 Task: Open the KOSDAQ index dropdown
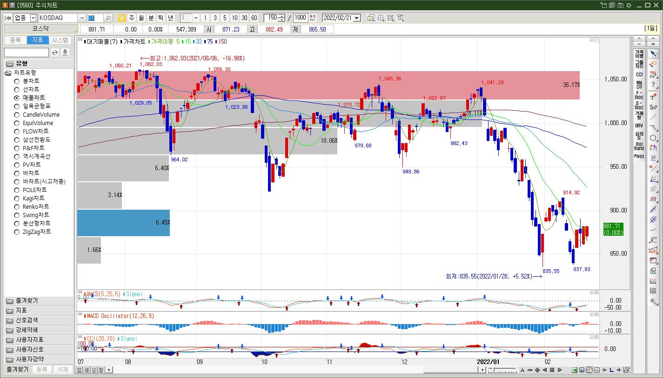click(x=82, y=18)
